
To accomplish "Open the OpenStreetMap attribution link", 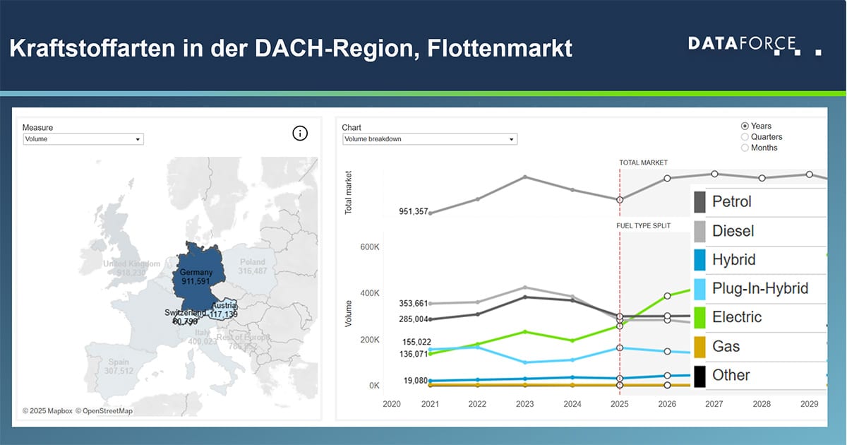I will click(x=104, y=411).
